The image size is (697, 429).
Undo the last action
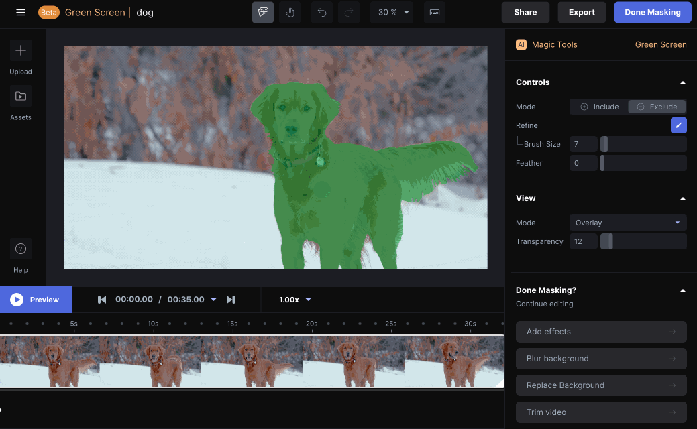[322, 13]
